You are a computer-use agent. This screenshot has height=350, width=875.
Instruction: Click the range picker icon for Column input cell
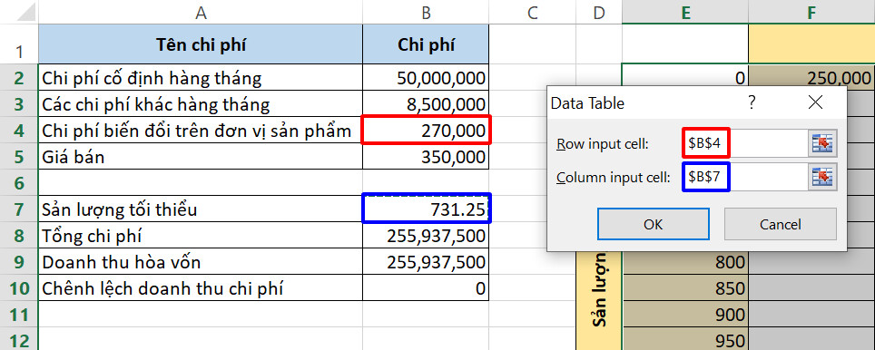point(822,177)
